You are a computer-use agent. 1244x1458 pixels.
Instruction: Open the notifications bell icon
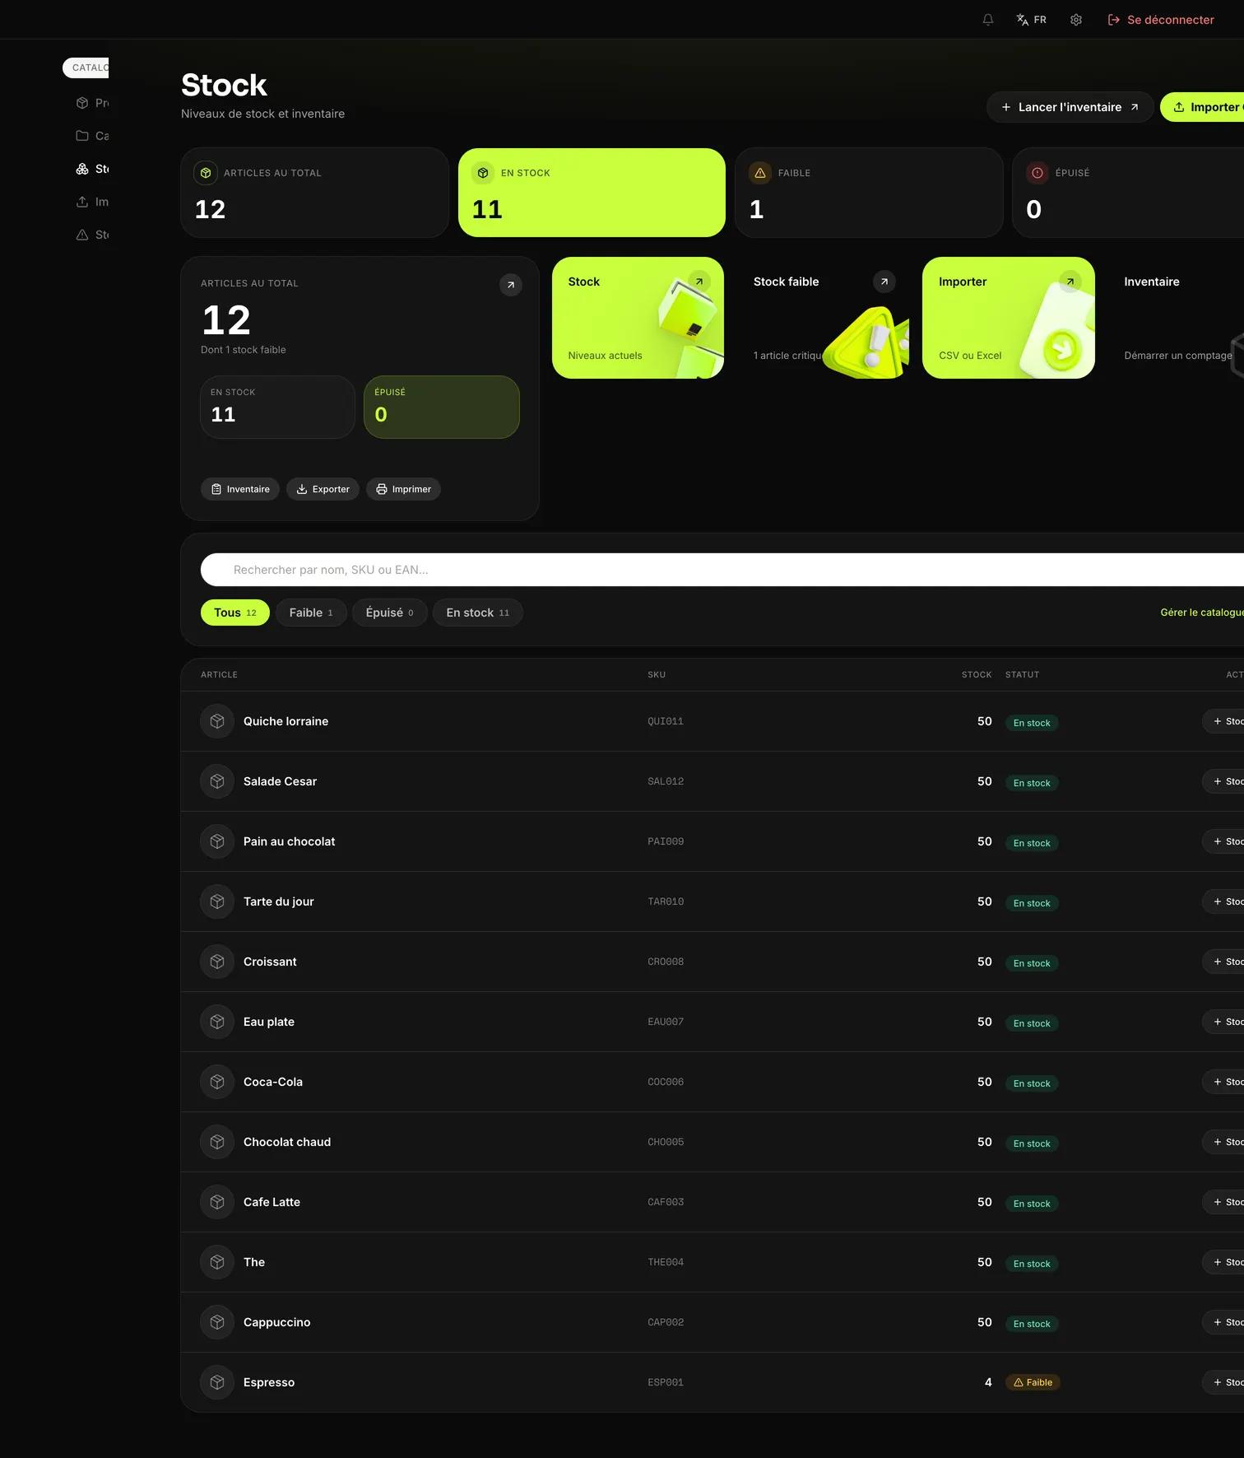[988, 20]
